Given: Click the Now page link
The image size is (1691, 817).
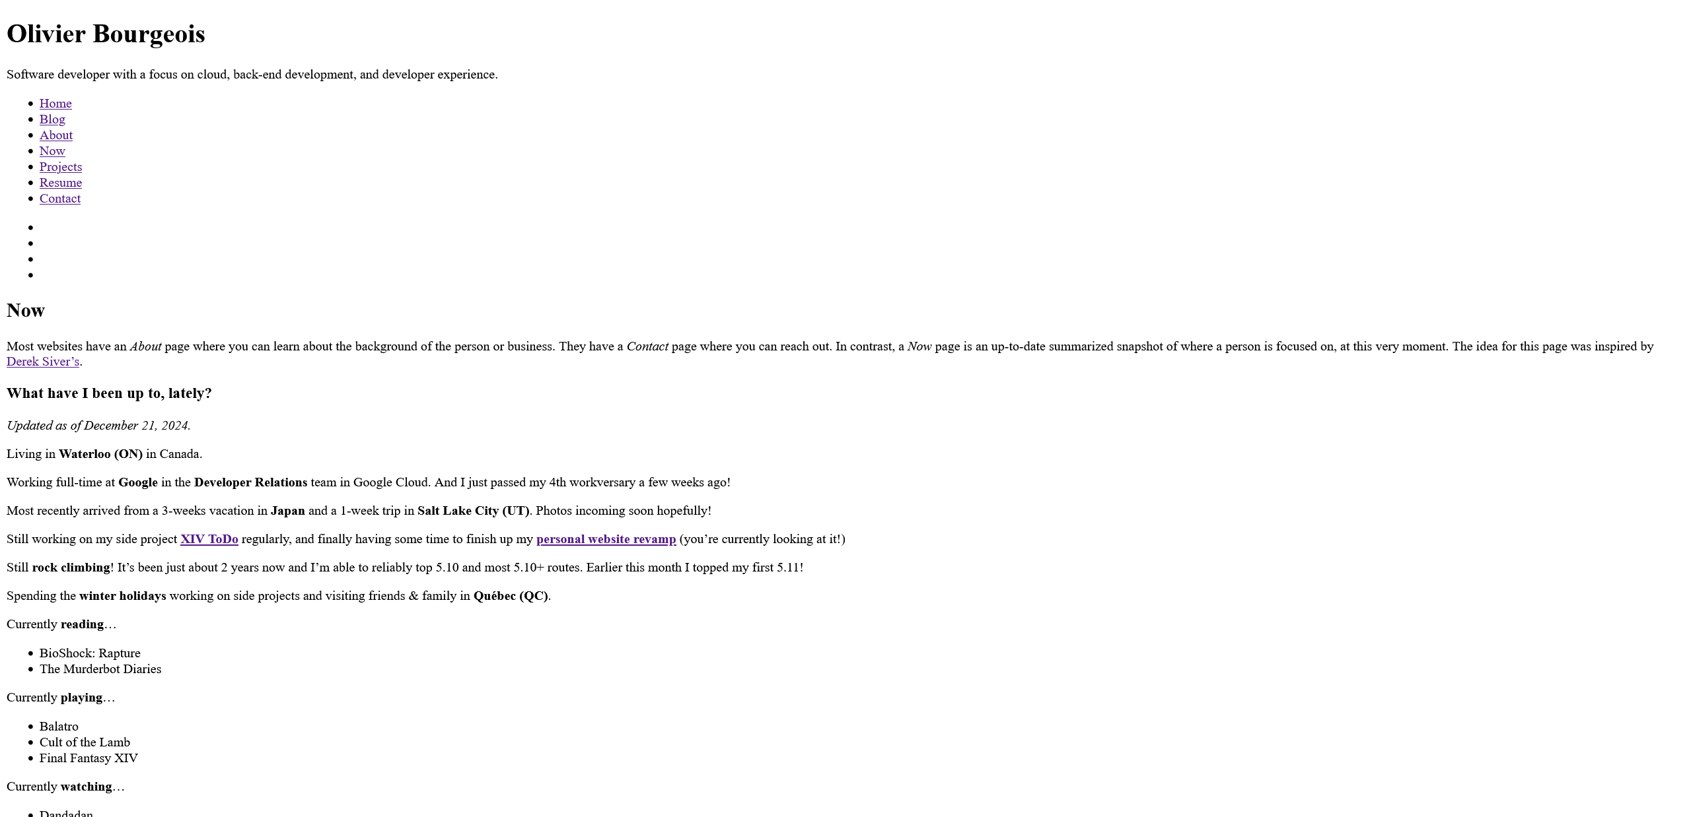Looking at the screenshot, I should (x=52, y=151).
